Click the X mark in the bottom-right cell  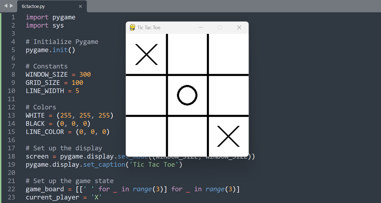[x=228, y=136]
